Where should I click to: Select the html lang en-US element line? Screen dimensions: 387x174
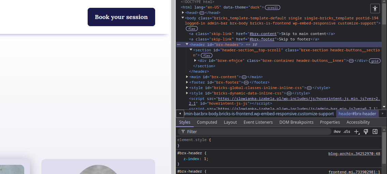222,7
